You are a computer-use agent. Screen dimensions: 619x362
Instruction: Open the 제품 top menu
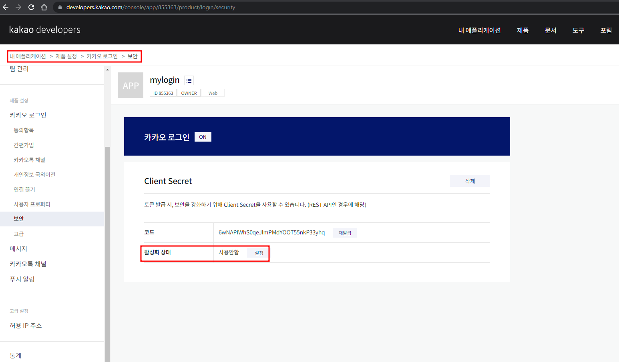[523, 30]
